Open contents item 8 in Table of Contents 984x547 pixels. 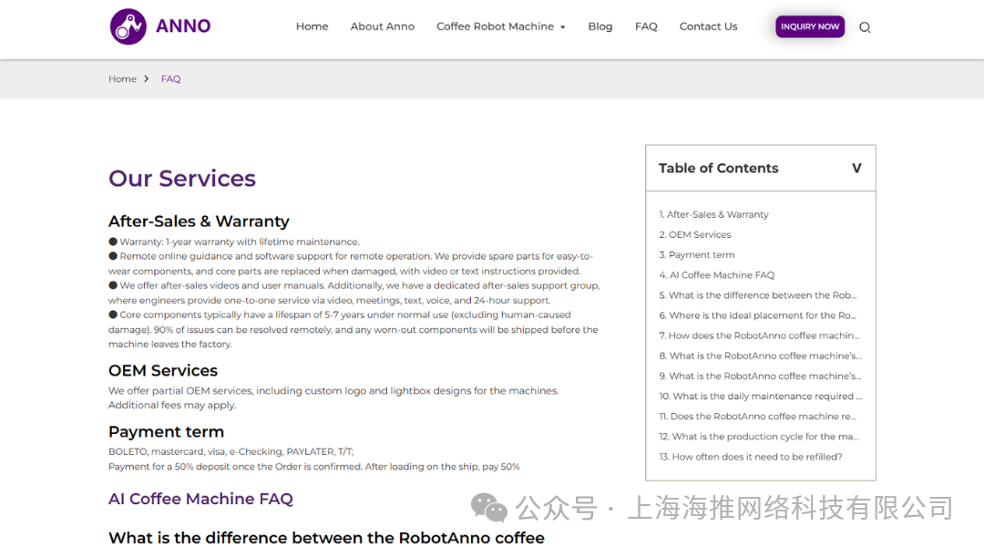760,356
